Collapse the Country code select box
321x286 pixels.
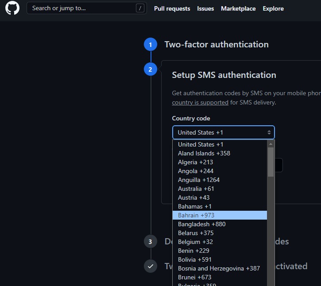click(x=223, y=132)
